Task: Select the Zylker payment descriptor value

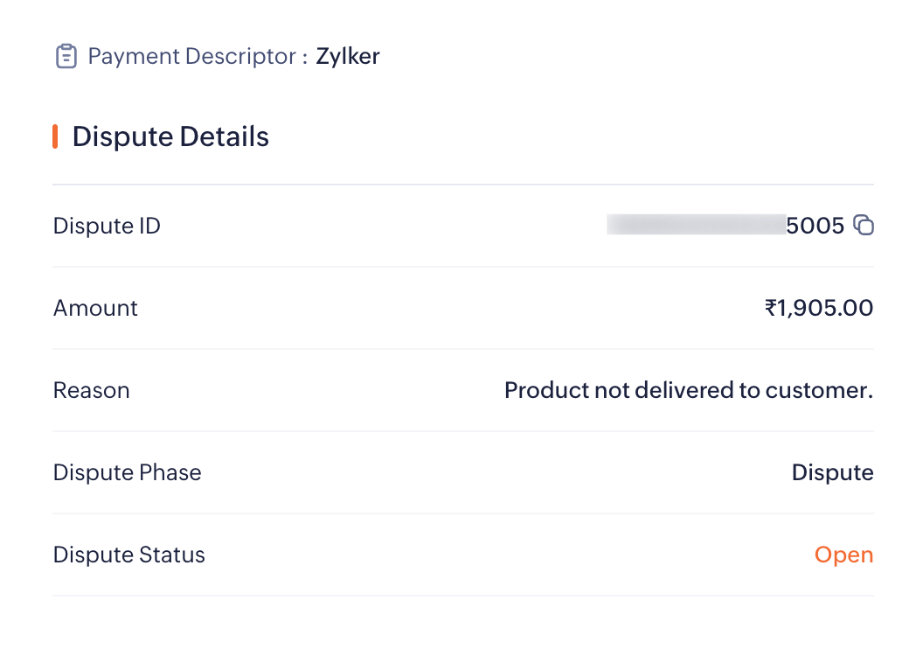Action: 348,57
